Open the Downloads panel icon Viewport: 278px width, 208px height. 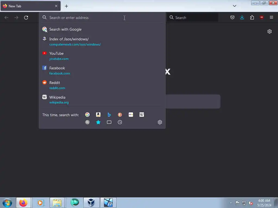242,17
